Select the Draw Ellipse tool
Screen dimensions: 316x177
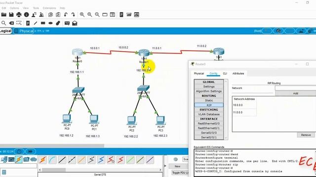[x=50, y=23]
